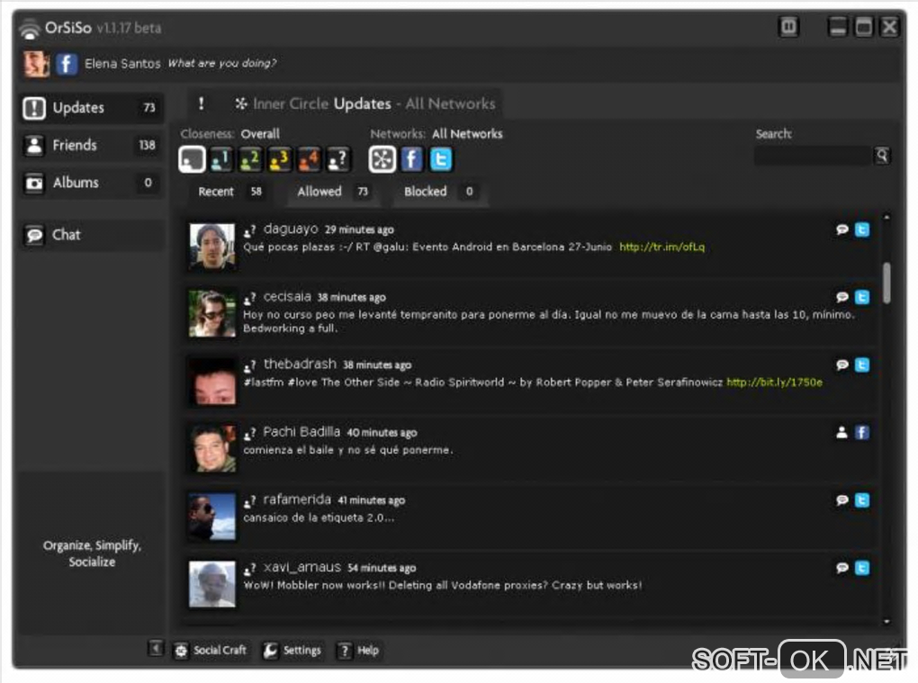Click Twitter icon on xavi_arnaus's update
The image size is (918, 683).
coord(862,568)
